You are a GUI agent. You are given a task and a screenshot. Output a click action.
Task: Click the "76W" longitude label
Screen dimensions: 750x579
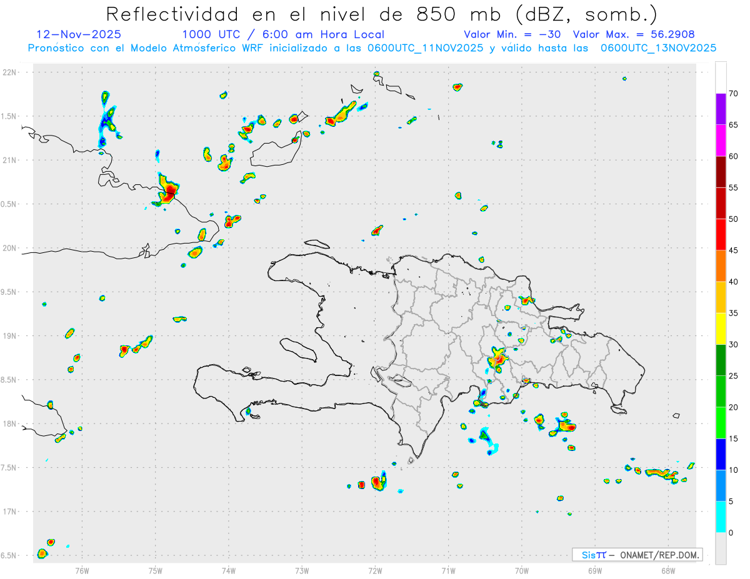click(82, 570)
